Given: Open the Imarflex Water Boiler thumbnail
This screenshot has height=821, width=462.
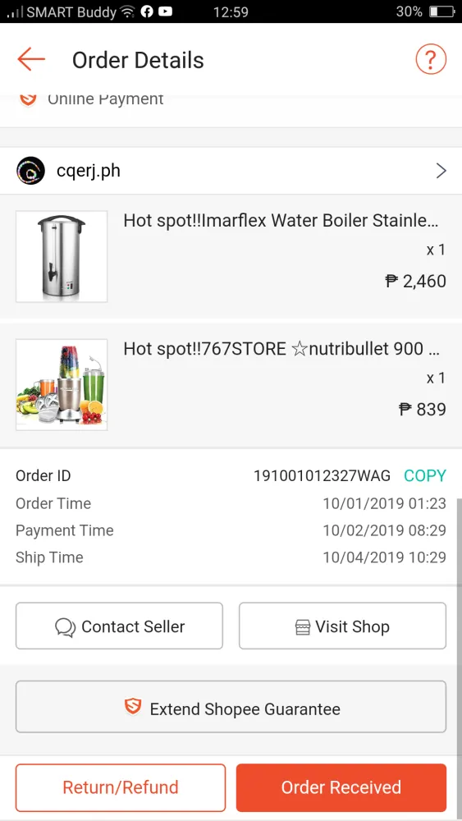Looking at the screenshot, I should [x=62, y=256].
